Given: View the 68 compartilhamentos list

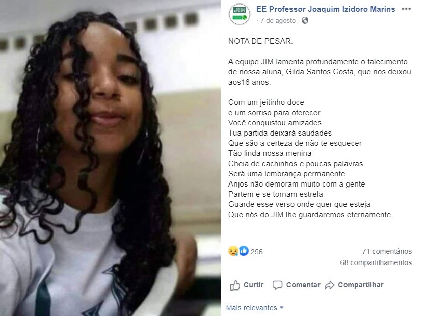Looking at the screenshot, I should (376, 262).
